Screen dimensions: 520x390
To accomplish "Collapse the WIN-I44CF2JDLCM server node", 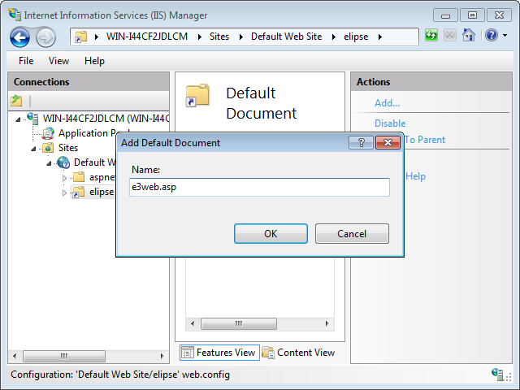I will tap(18, 119).
